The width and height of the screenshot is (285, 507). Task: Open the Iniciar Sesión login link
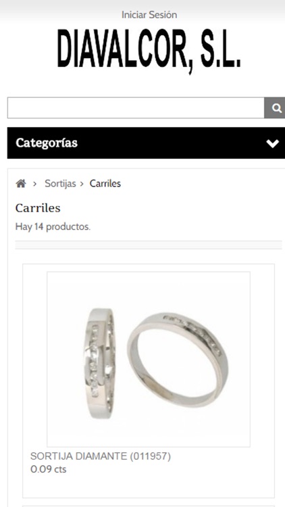pyautogui.click(x=149, y=15)
